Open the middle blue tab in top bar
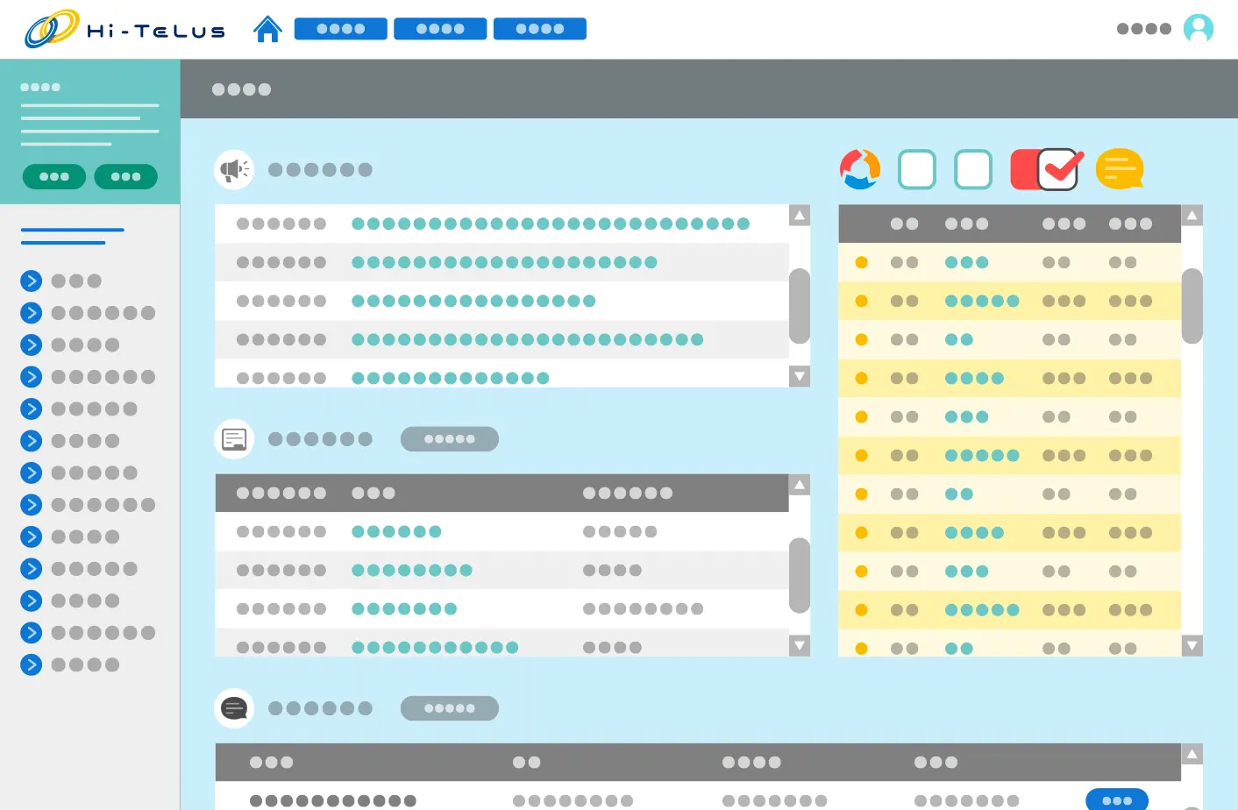Screen dimensions: 1238x810 click(440, 29)
